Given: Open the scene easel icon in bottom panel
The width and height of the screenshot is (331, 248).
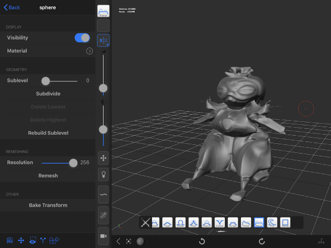Looking at the screenshot, I should click(x=10, y=241).
